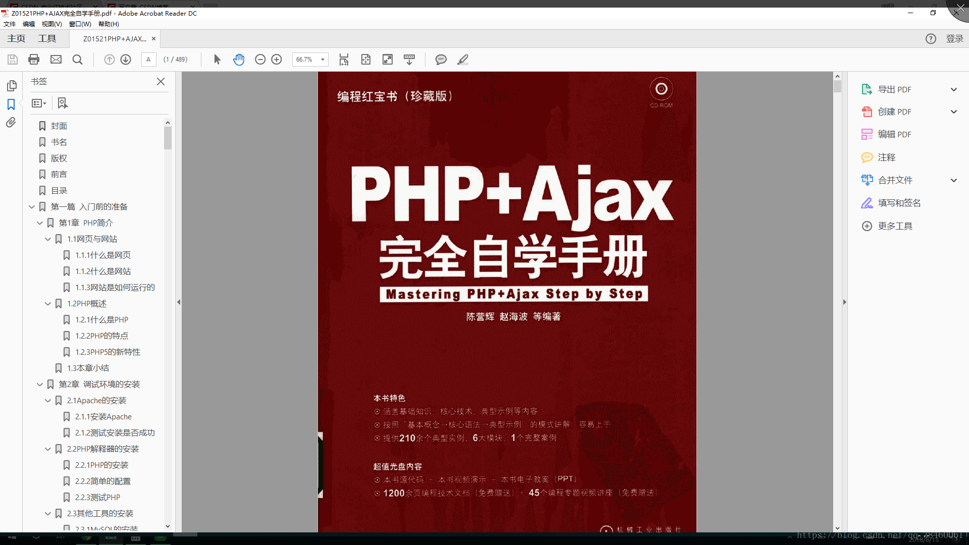Enter full screen mode icon

[x=388, y=60]
